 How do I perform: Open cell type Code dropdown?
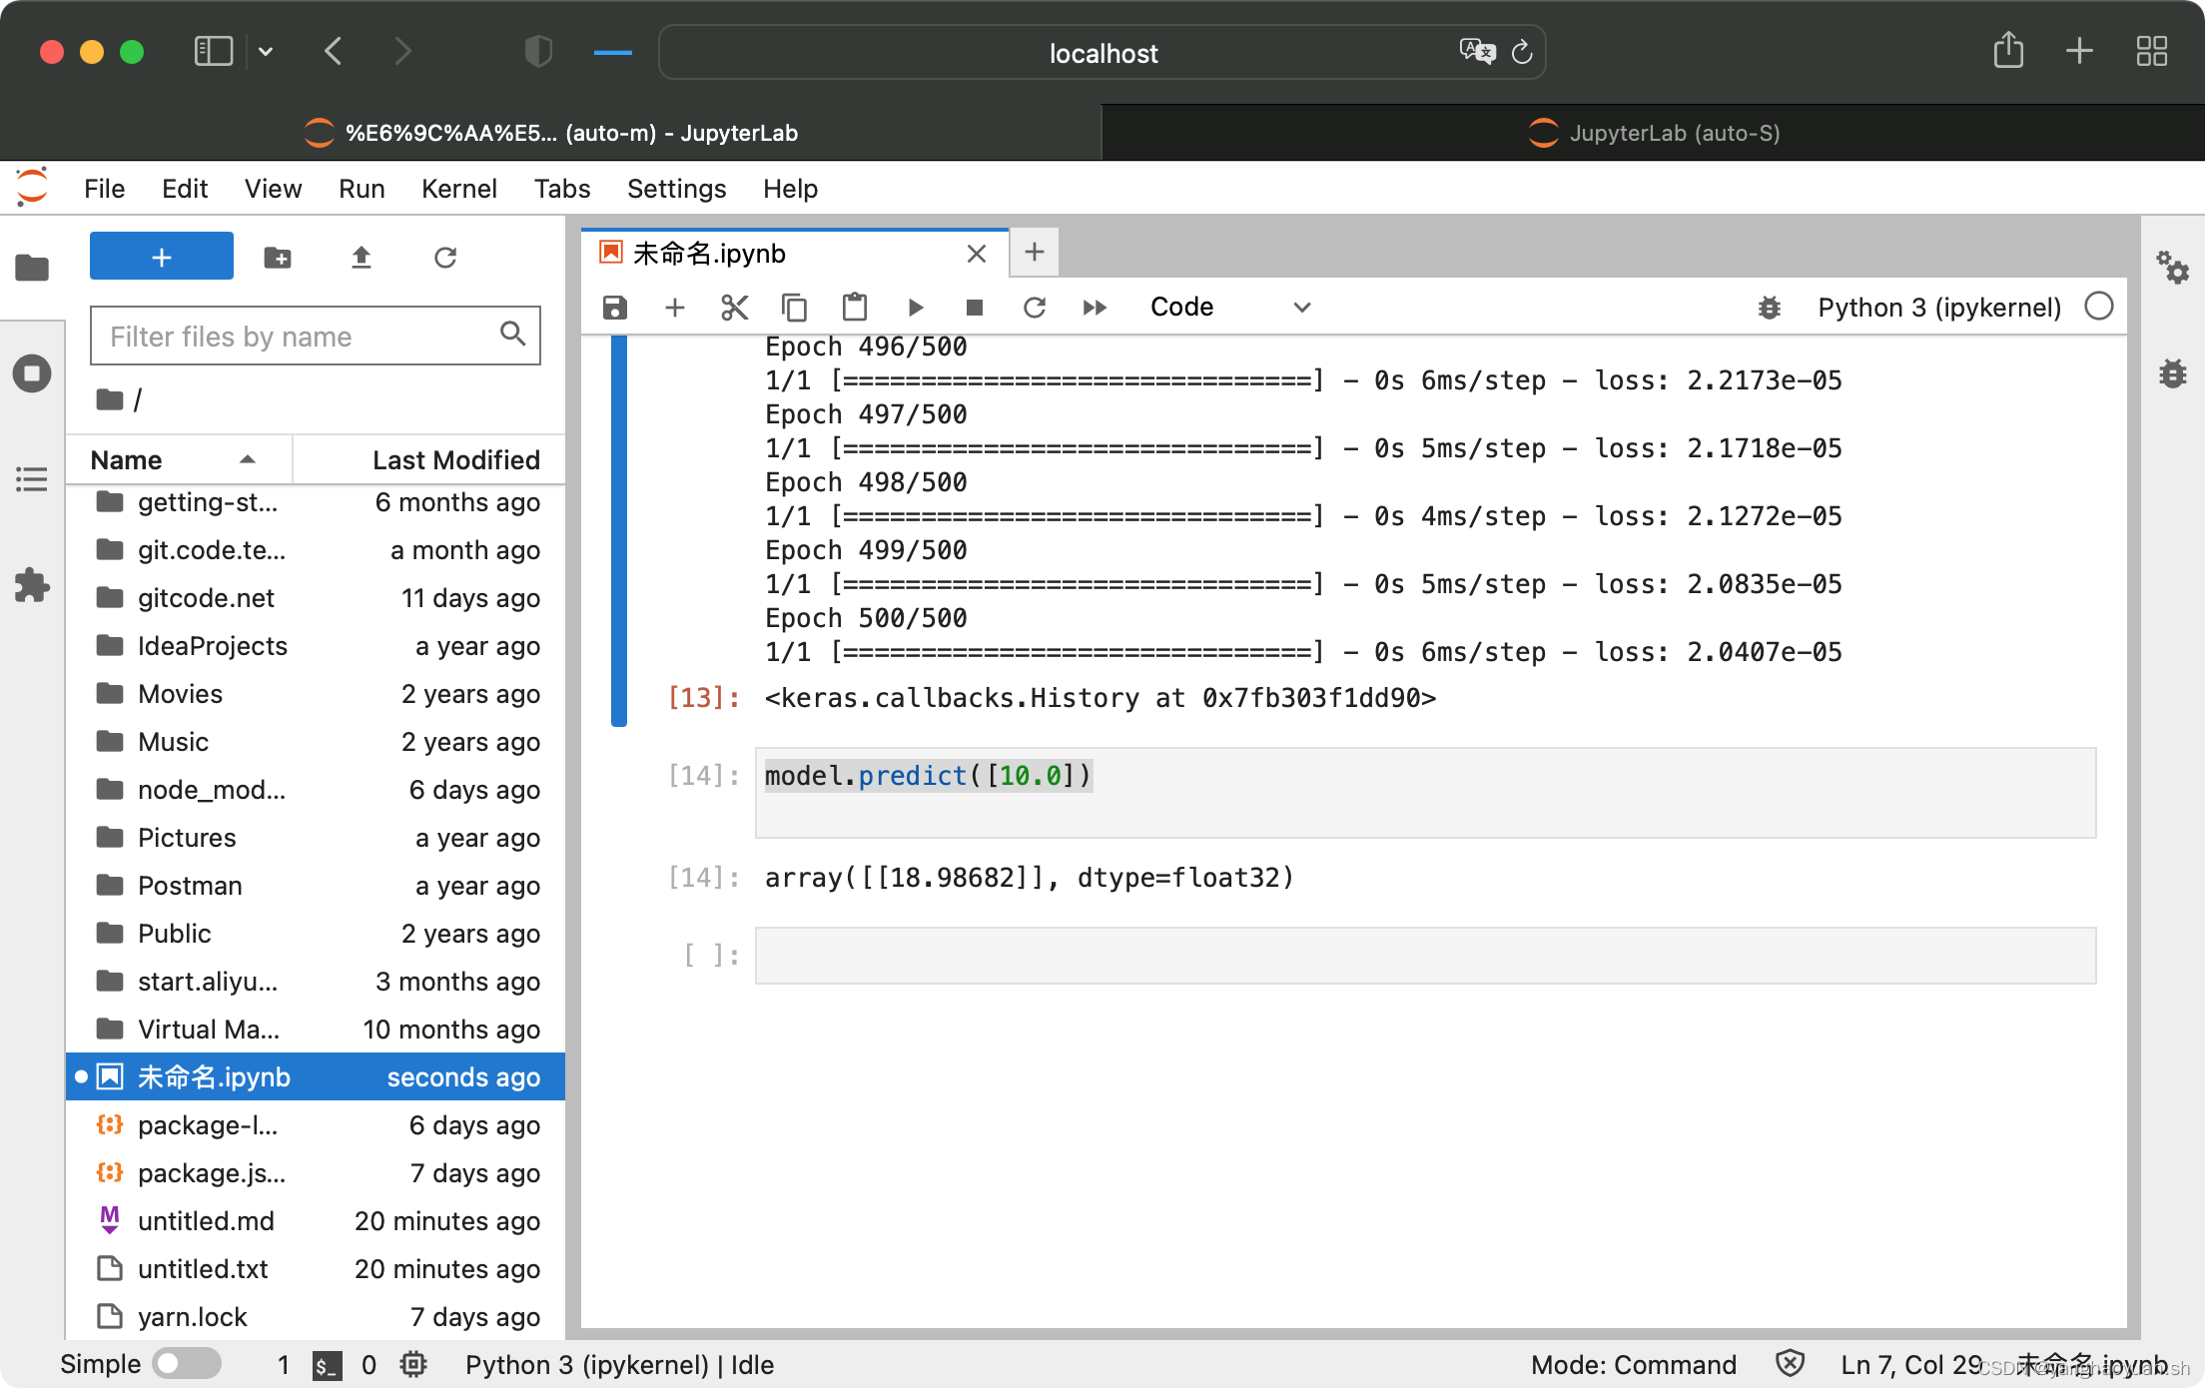coord(1230,308)
